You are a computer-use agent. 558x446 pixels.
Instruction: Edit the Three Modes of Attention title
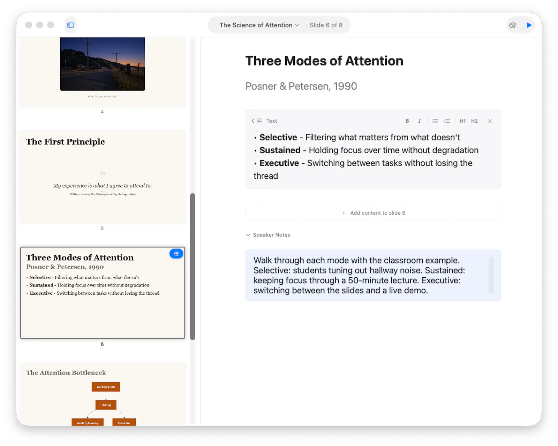324,61
